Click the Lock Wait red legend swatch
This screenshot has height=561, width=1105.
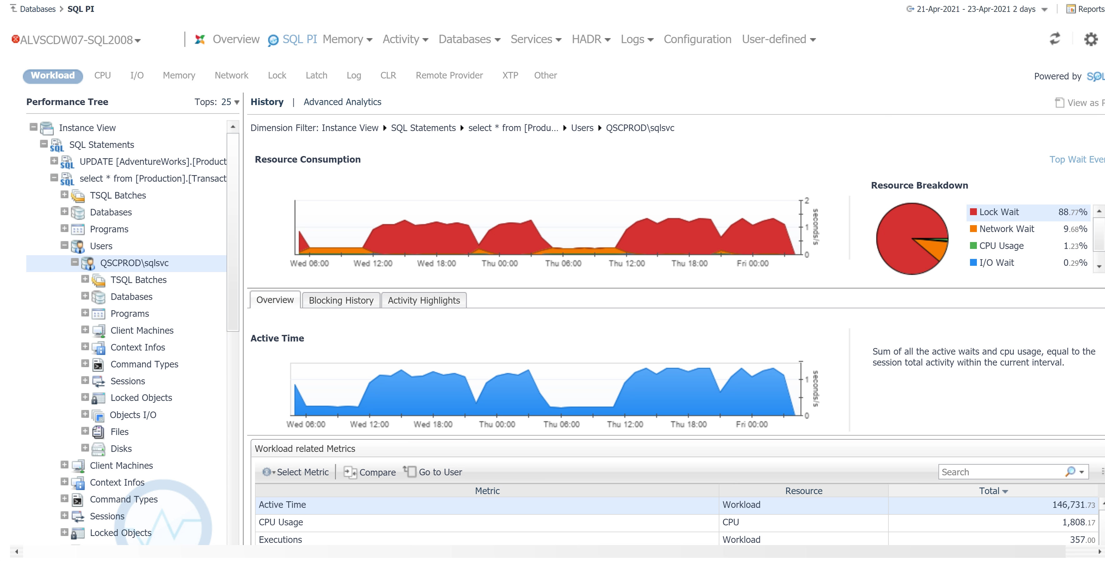tap(973, 212)
